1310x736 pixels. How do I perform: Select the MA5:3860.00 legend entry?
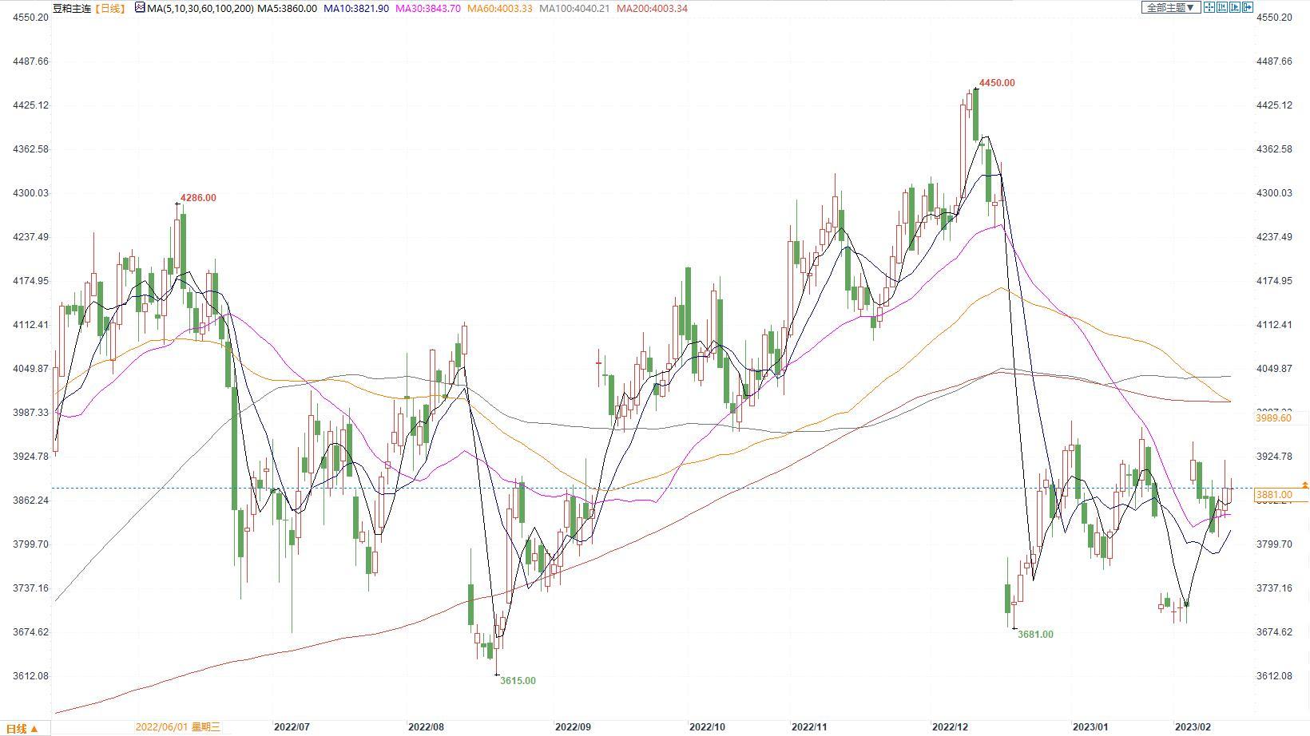pos(288,8)
